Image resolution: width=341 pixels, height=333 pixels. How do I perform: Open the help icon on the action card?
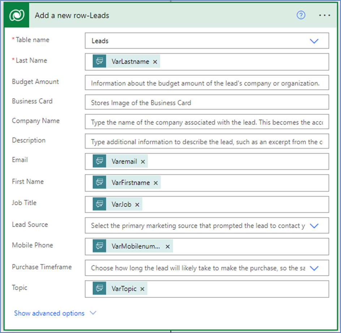(301, 15)
